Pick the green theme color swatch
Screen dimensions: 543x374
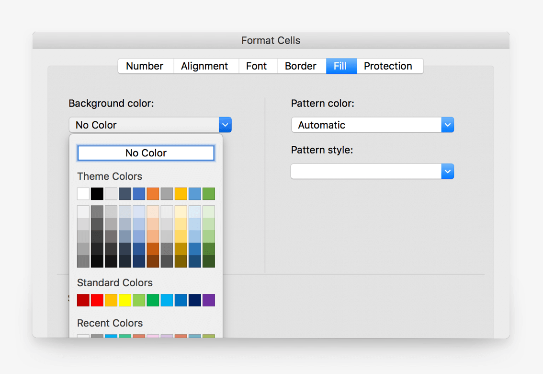pyautogui.click(x=209, y=194)
